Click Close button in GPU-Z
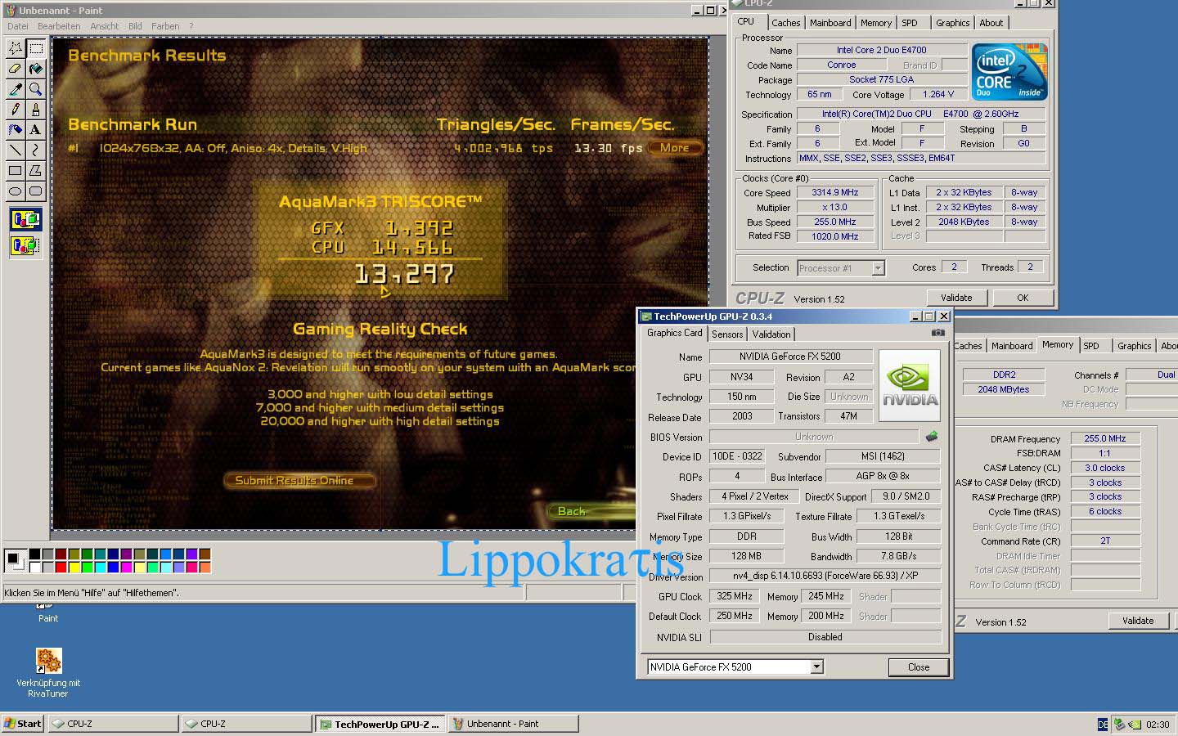Viewport: 1178px width, 736px height. 919,667
